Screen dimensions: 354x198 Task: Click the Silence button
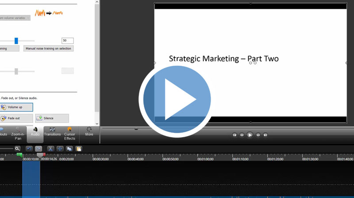[x=52, y=118]
